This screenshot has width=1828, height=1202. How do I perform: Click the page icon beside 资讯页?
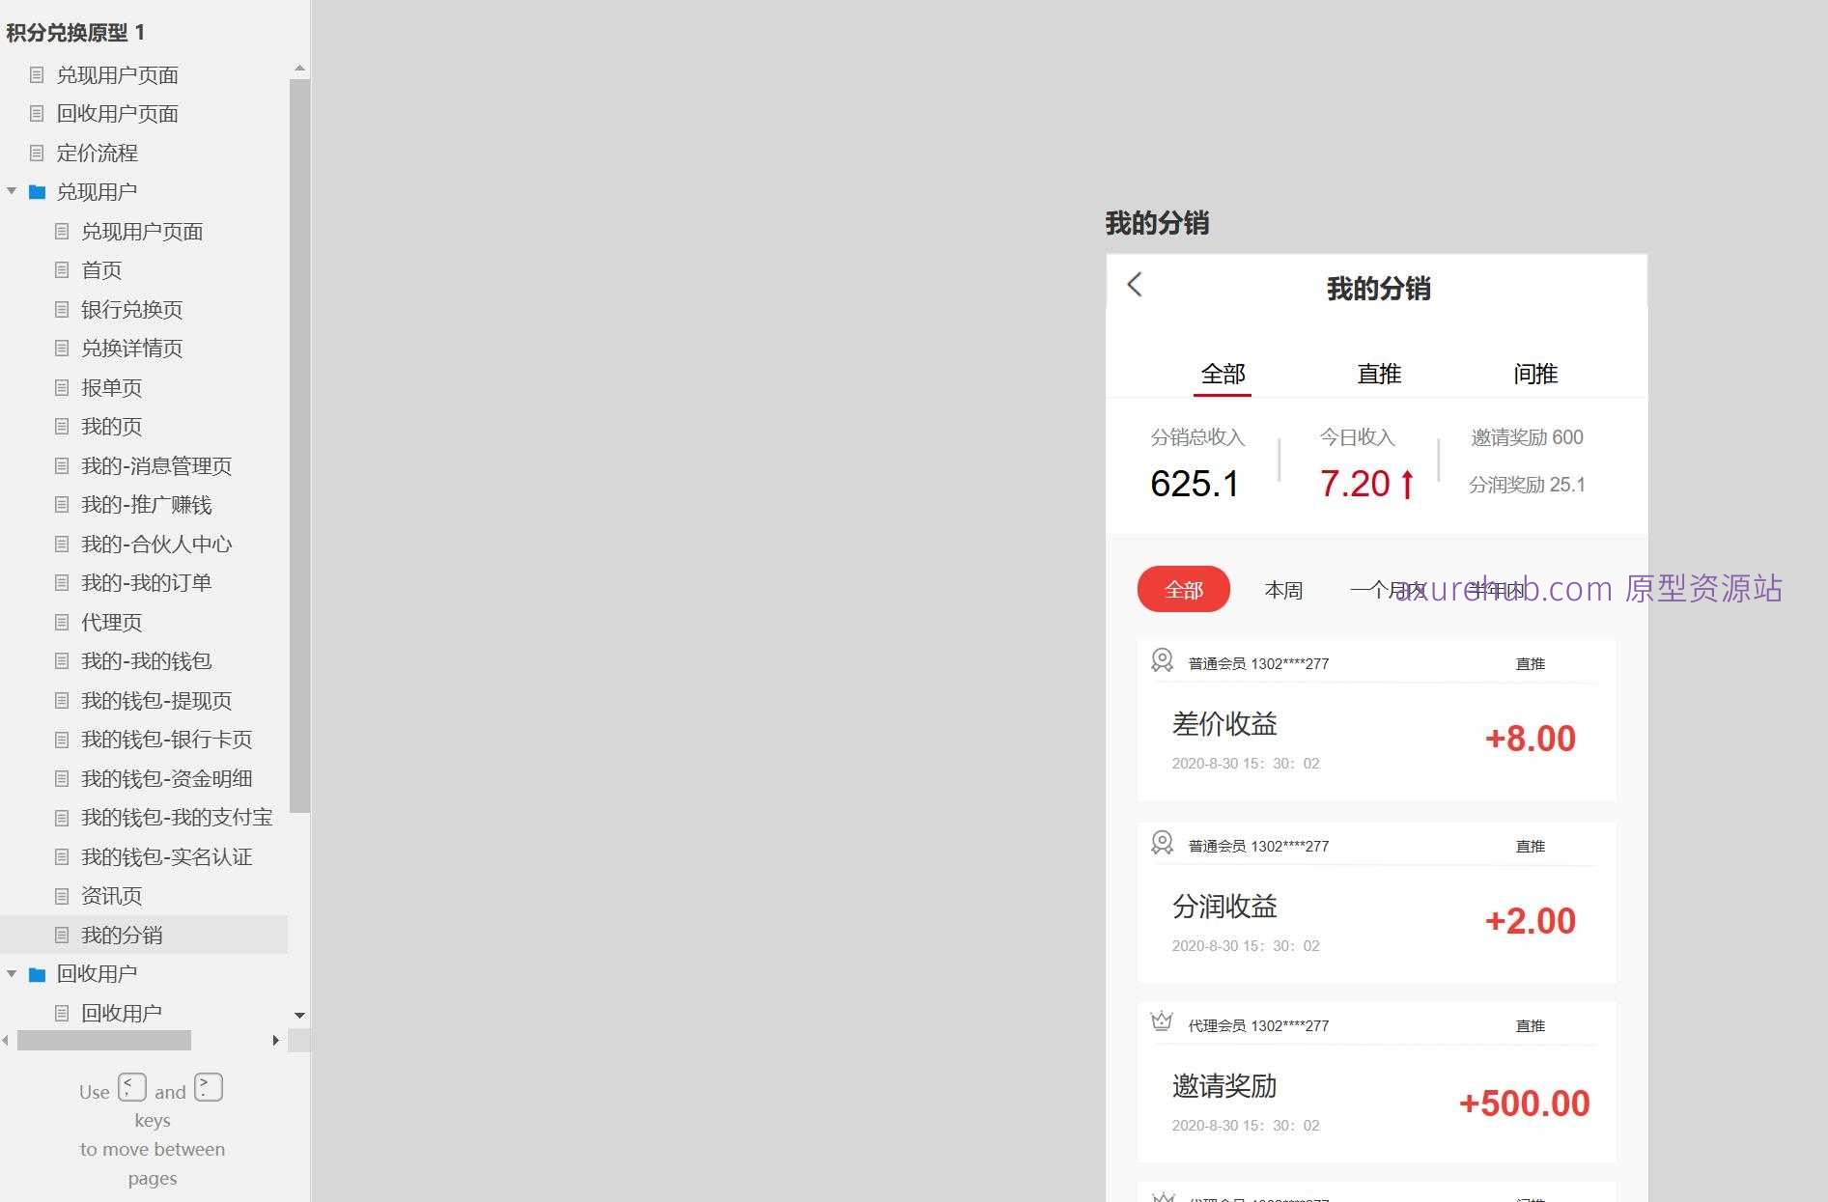(x=62, y=895)
